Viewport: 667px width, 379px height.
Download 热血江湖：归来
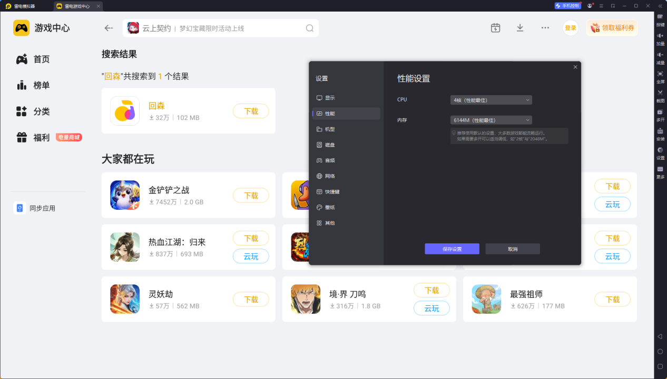tap(251, 238)
